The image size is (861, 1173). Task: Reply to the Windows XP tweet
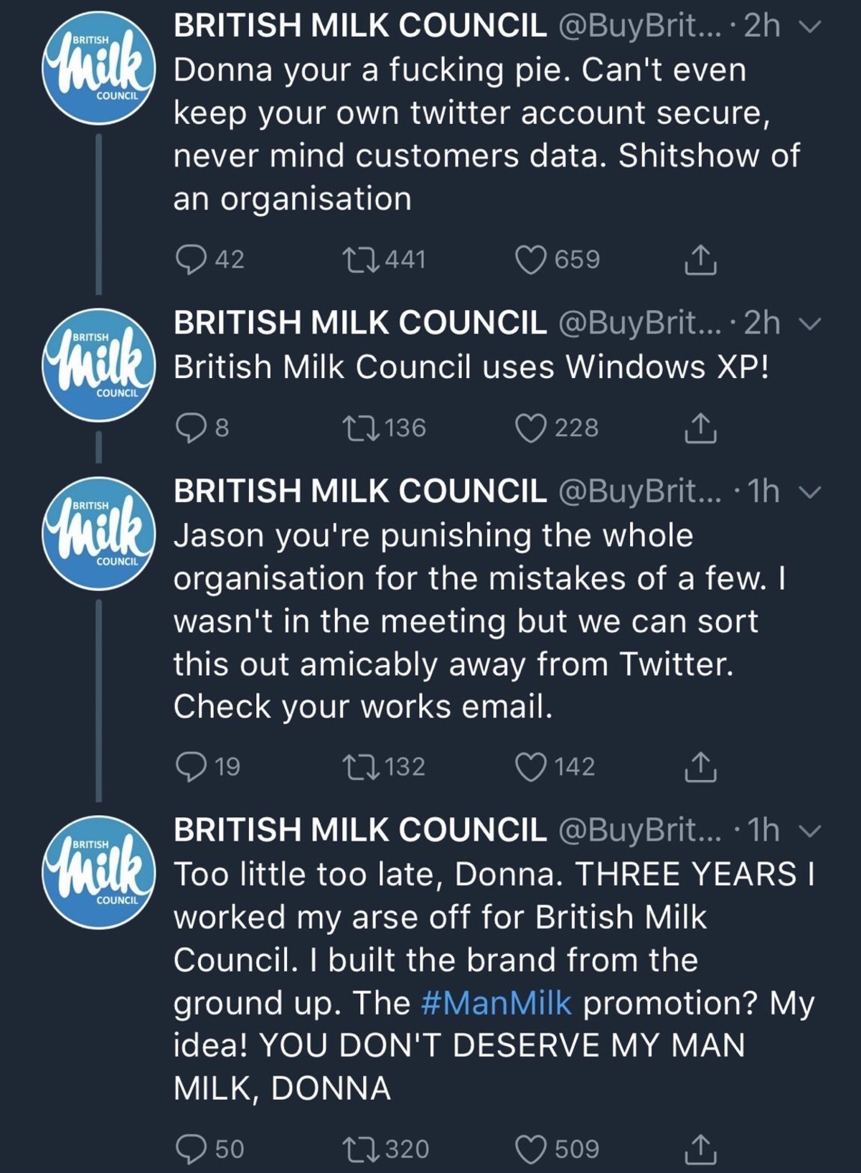tap(192, 428)
